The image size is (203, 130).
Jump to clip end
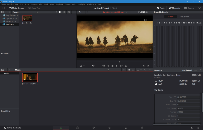pos(122,66)
